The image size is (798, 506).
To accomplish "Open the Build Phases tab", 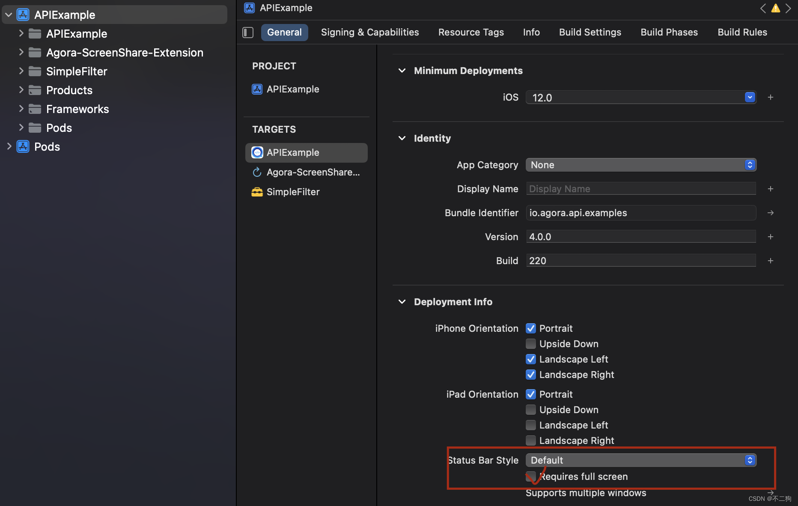I will [669, 33].
